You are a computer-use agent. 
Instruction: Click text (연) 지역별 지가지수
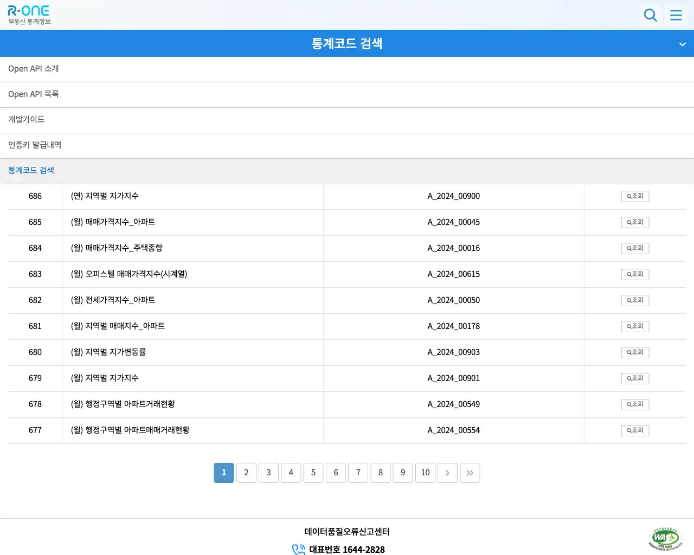coord(105,196)
